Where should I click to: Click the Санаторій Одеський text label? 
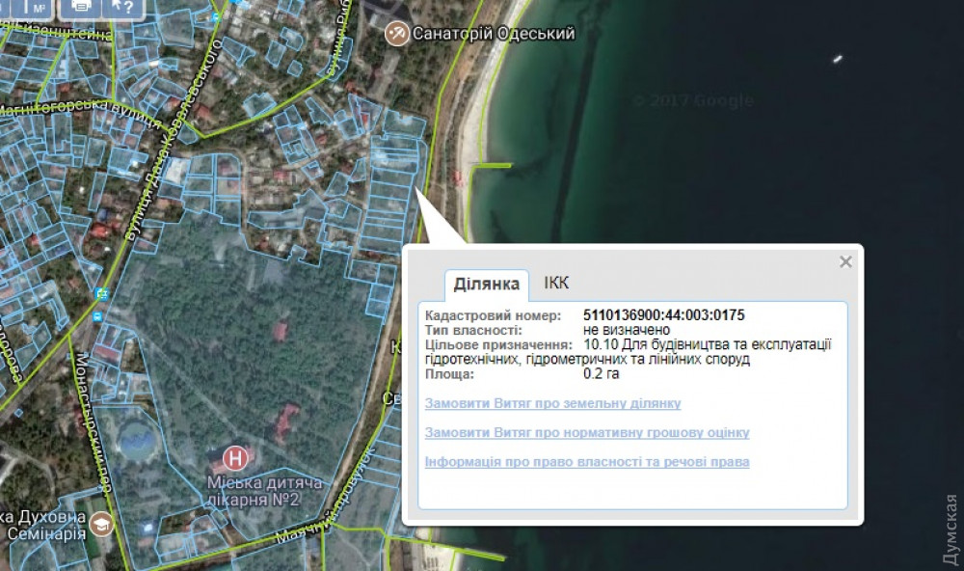[494, 34]
